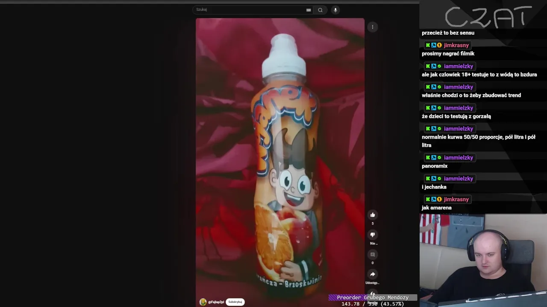Focus the Szukaj search field
547x307 pixels.
[x=253, y=10]
